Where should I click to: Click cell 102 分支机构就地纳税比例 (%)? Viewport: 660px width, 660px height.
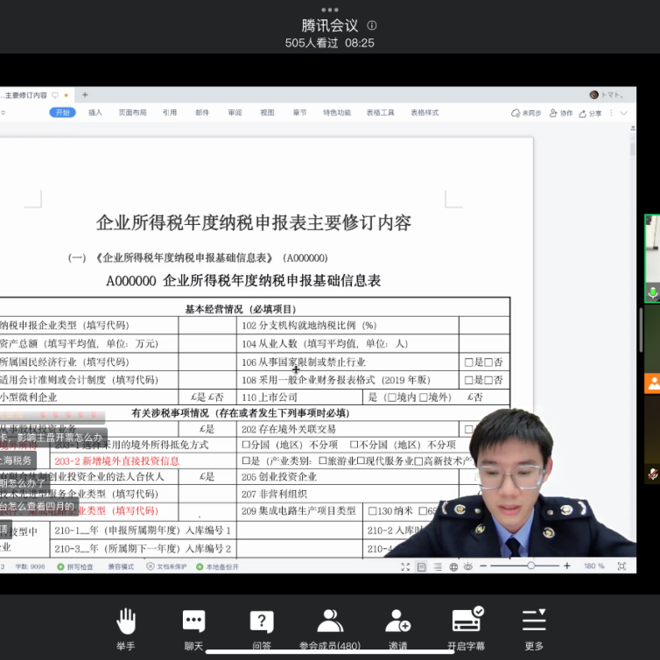pos(348,326)
